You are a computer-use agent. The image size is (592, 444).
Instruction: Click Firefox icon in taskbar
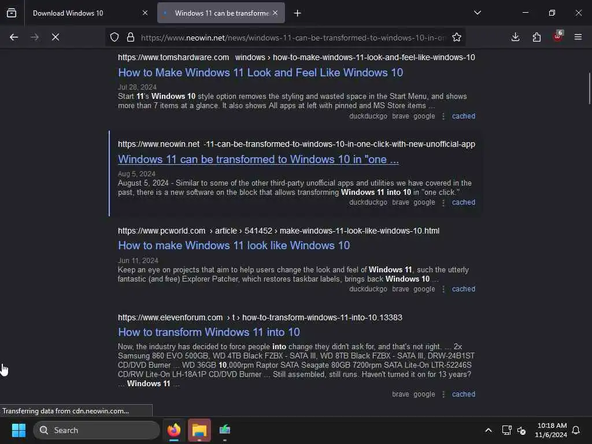174,430
